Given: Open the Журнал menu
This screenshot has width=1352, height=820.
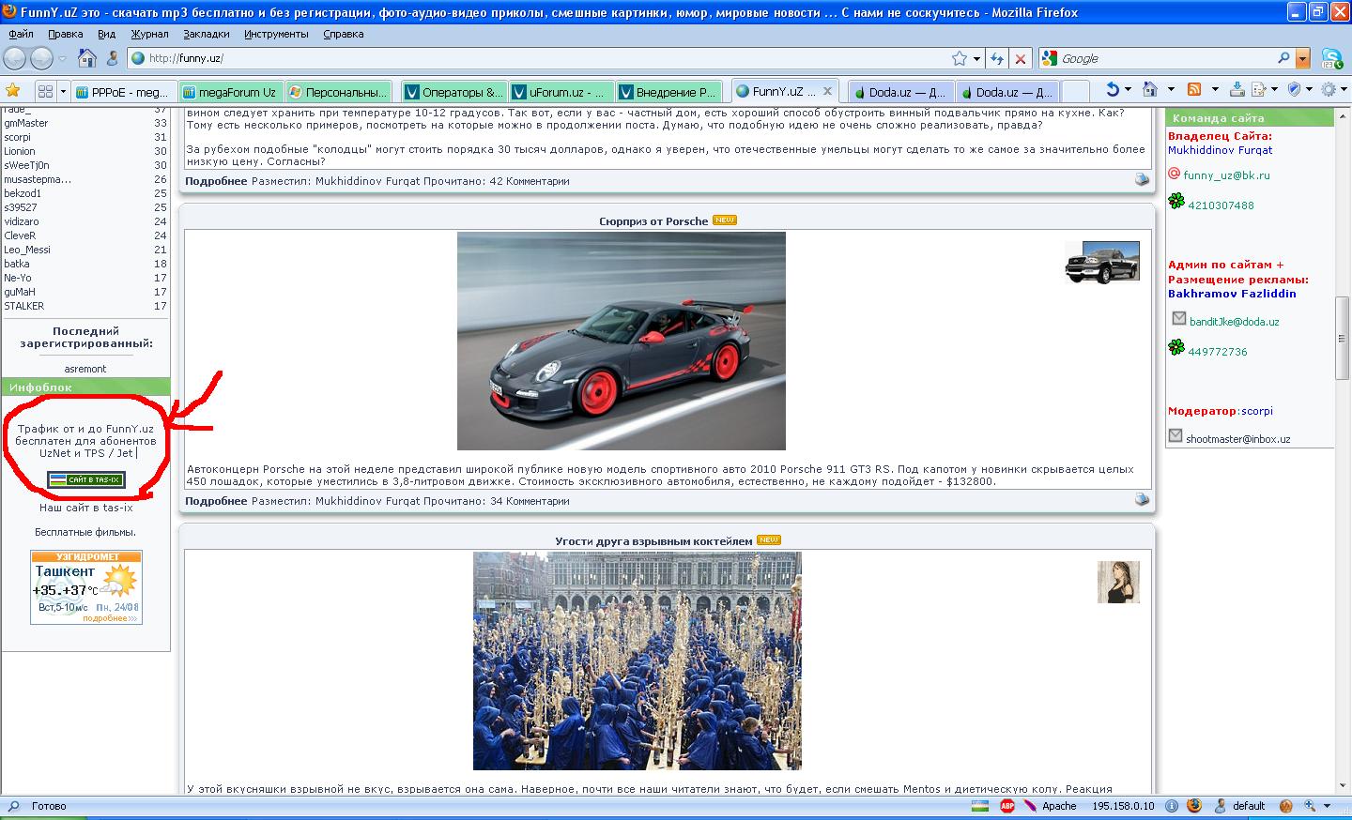Looking at the screenshot, I should point(149,34).
